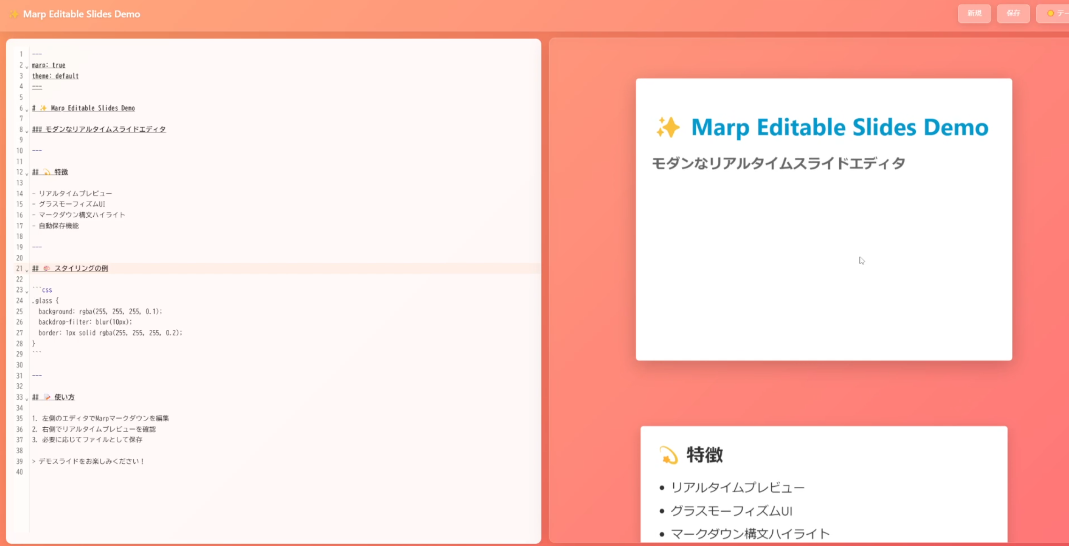Collapse the front matter fold at line 2
Screen dimensions: 1069x546
point(27,67)
